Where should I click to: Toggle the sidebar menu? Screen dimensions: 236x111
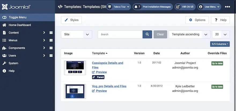pyautogui.click(x=17, y=17)
